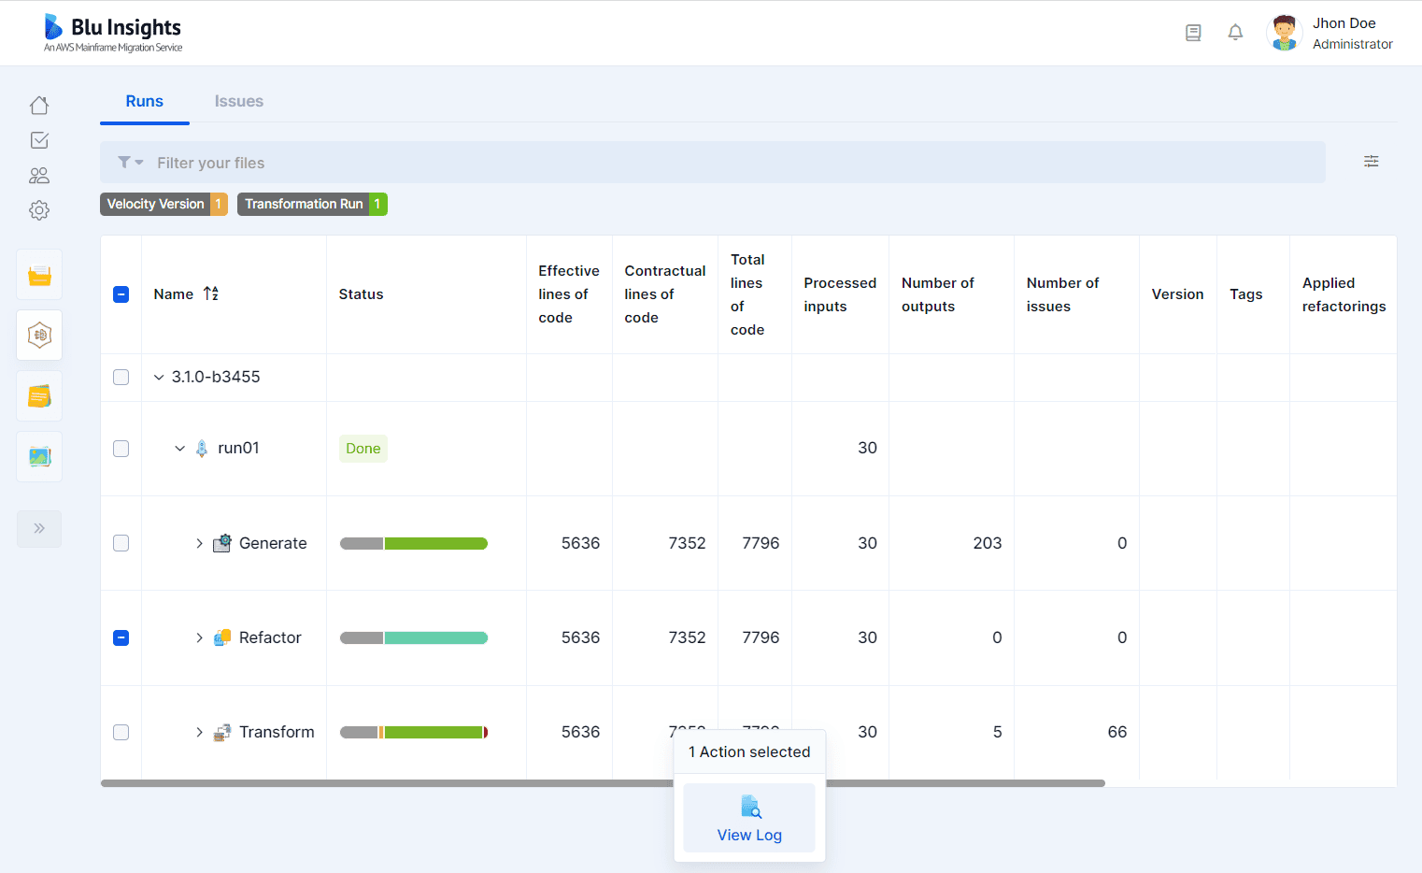The height and width of the screenshot is (873, 1422).
Task: Expand the Refactor row
Action: click(x=199, y=637)
